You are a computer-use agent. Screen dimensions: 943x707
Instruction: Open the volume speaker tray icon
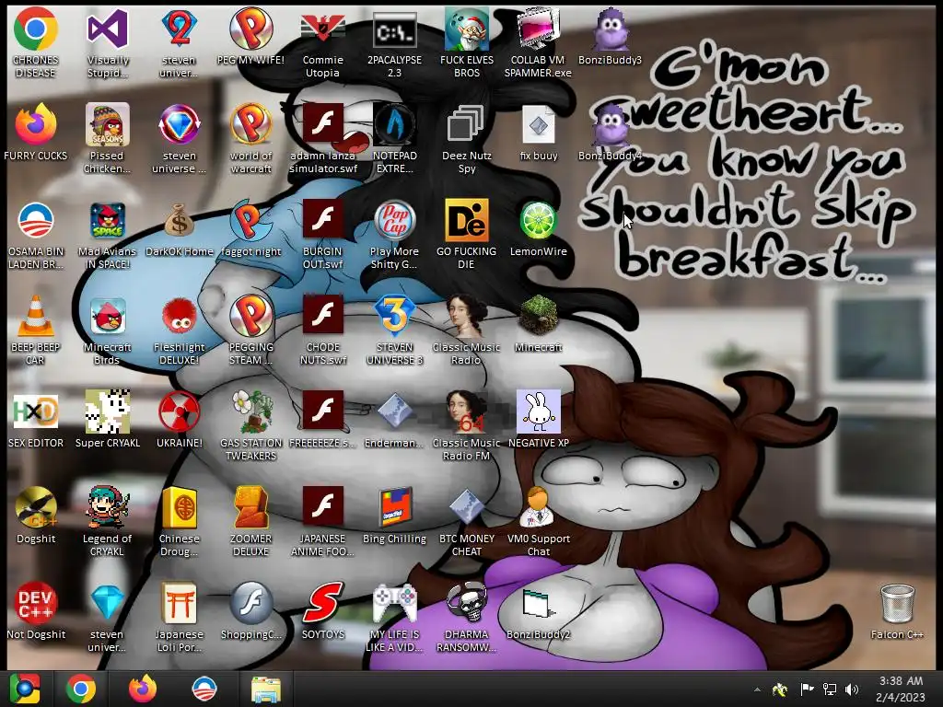click(852, 689)
